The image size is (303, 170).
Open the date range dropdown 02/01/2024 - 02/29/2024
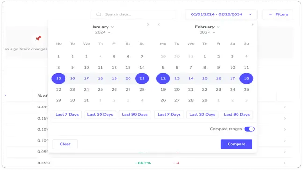click(221, 14)
